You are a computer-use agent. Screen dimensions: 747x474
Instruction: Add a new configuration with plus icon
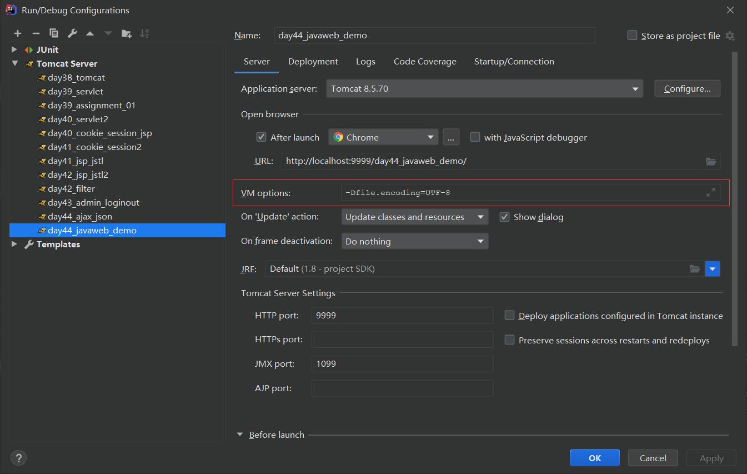[x=18, y=33]
